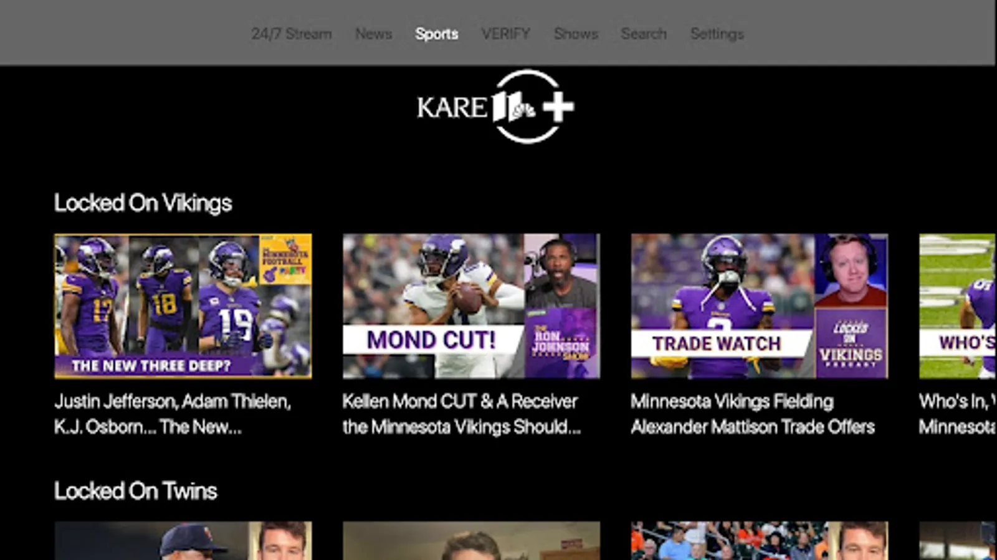Select the Locked On Twins row heading
Screen dimensions: 997x560
pyautogui.click(x=135, y=491)
